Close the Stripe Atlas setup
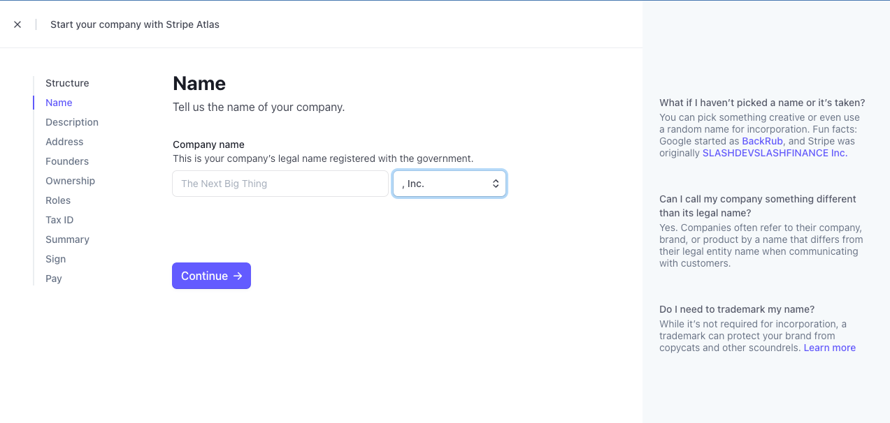The image size is (890, 423). pyautogui.click(x=17, y=24)
